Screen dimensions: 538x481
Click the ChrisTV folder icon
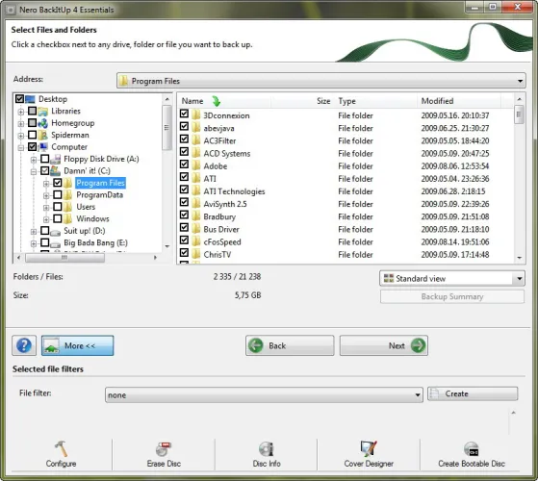pos(196,254)
